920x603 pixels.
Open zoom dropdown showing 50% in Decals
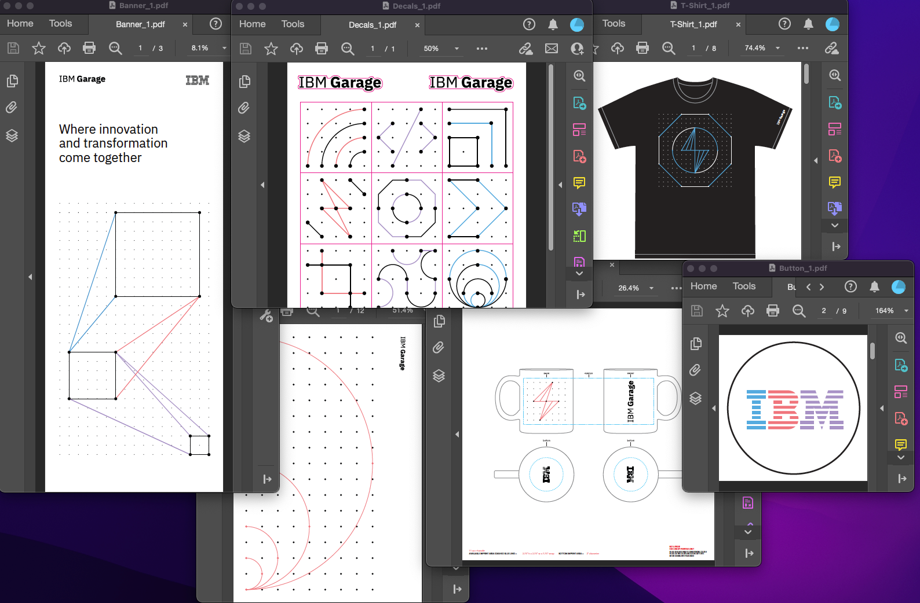tap(457, 49)
